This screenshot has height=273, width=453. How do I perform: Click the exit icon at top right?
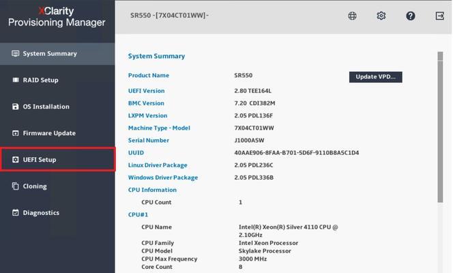pos(440,16)
